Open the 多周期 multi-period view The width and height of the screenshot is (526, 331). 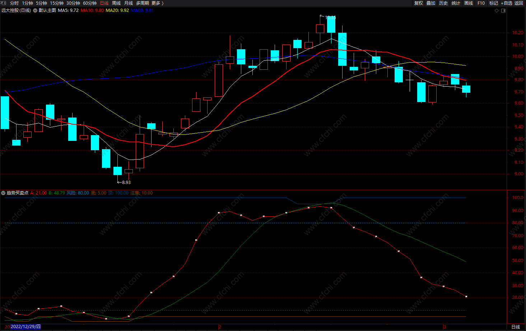click(x=143, y=3)
